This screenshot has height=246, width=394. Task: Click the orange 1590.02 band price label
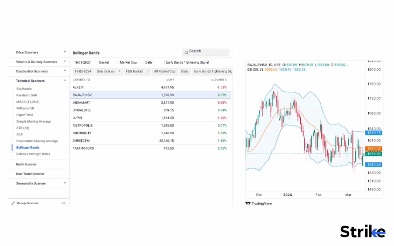(374, 149)
